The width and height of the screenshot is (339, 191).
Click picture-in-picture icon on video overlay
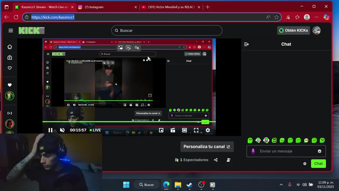120,47
